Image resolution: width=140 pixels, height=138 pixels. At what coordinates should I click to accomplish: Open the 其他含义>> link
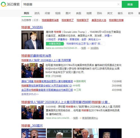pos(95,39)
